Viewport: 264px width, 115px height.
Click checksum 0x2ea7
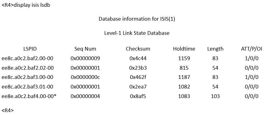pyautogui.click(x=138, y=87)
